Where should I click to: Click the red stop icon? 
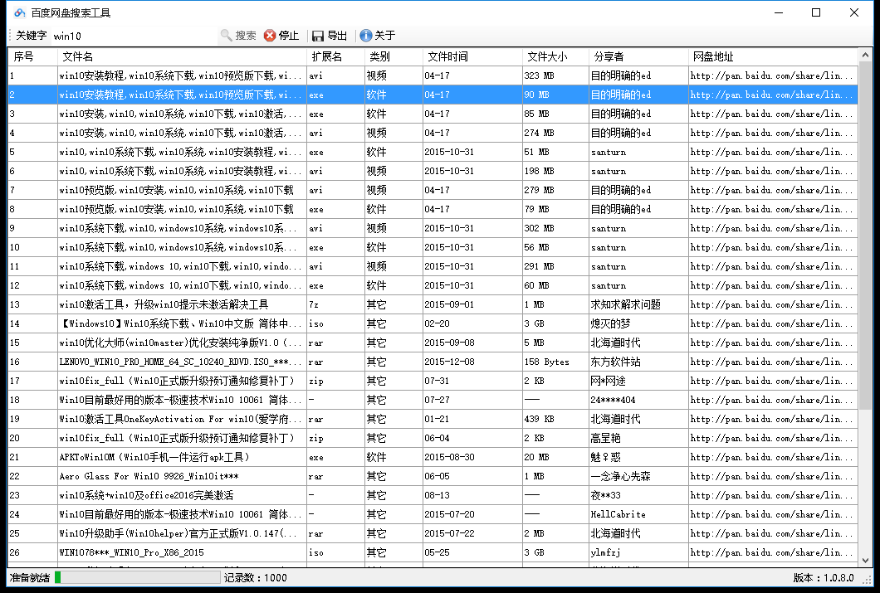tap(270, 36)
